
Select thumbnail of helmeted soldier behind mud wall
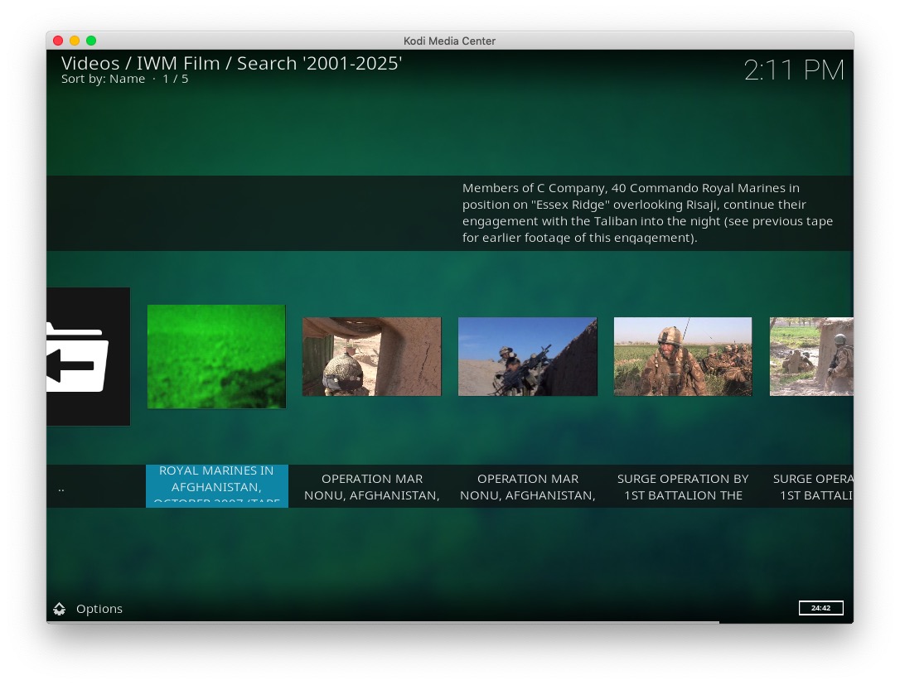371,356
